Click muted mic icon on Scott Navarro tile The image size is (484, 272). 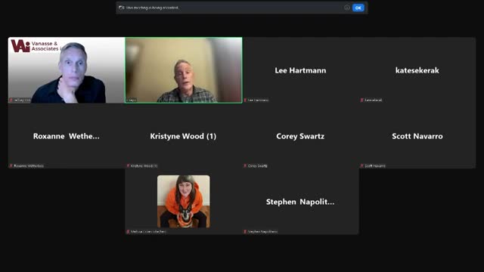tap(361, 166)
